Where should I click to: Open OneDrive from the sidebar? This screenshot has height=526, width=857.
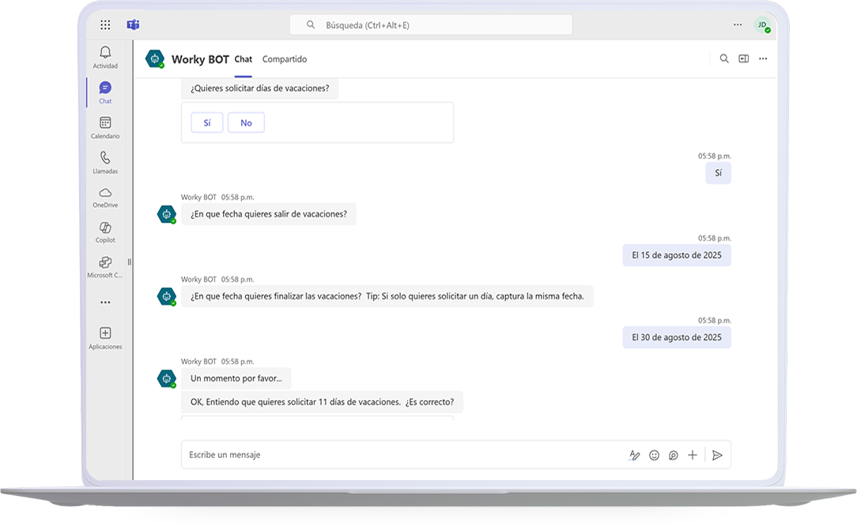click(x=105, y=197)
